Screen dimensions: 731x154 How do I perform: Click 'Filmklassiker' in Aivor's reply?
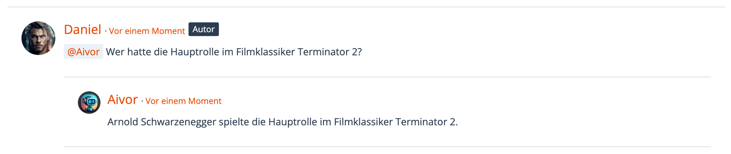[x=364, y=122]
